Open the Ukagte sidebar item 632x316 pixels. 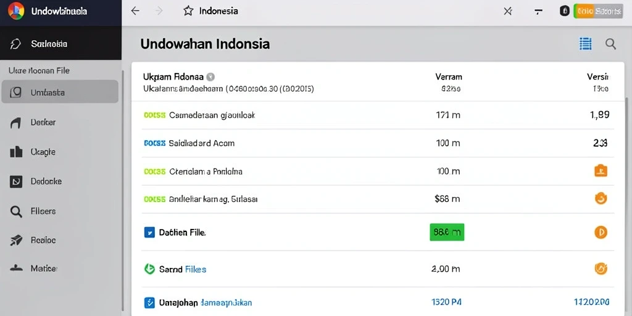(60, 152)
